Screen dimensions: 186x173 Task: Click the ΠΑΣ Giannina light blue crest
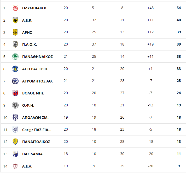pos(15,130)
